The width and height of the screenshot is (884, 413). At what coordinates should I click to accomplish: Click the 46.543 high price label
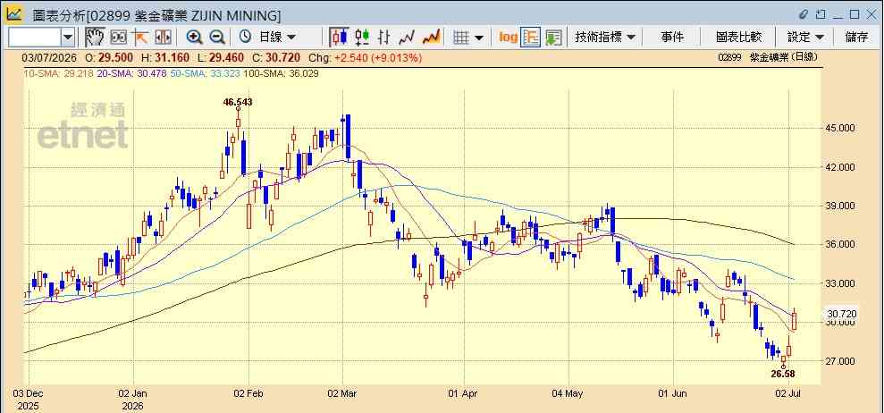point(238,102)
